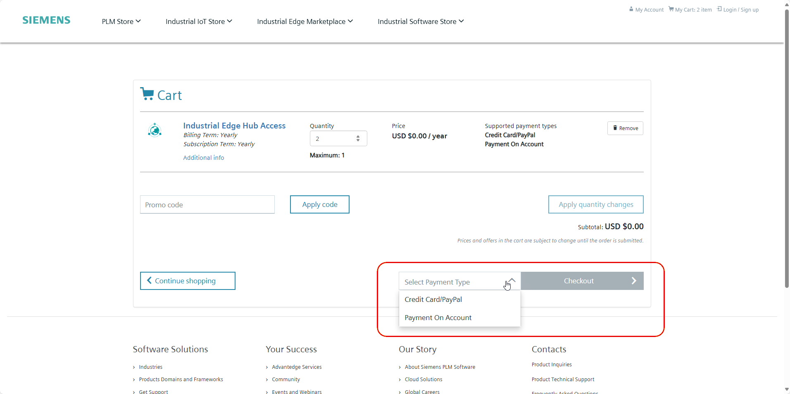Click the Apply code button
790x394 pixels.
[x=319, y=204]
